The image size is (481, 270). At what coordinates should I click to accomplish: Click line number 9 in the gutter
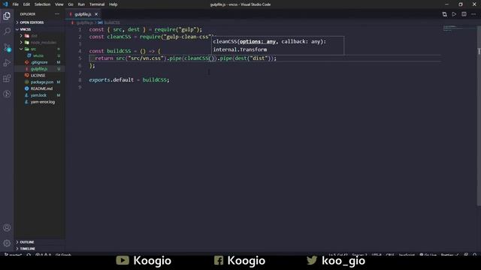(80, 87)
